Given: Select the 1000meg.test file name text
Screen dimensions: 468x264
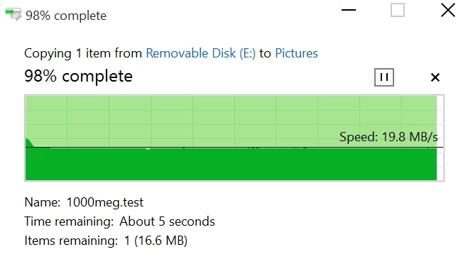Looking at the screenshot, I should [x=105, y=202].
